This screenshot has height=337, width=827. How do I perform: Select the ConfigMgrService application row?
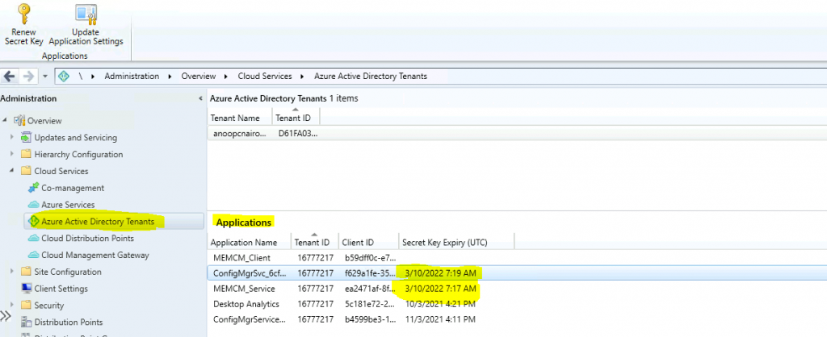517,319
